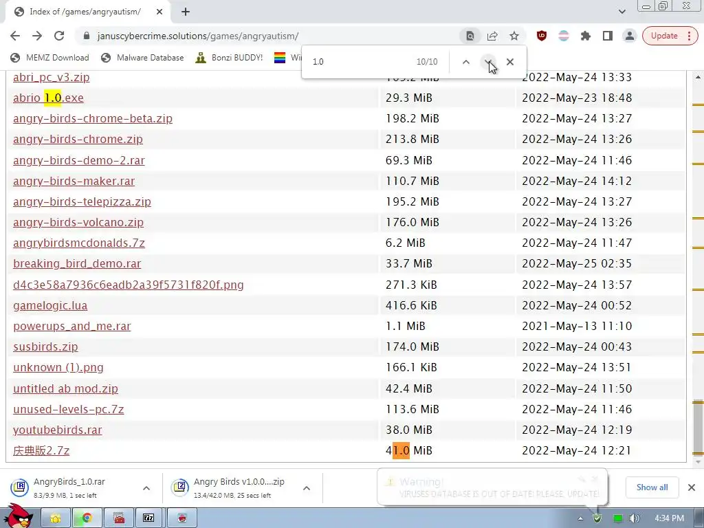Open unknown (1).png
The height and width of the screenshot is (528, 704).
coord(58,367)
